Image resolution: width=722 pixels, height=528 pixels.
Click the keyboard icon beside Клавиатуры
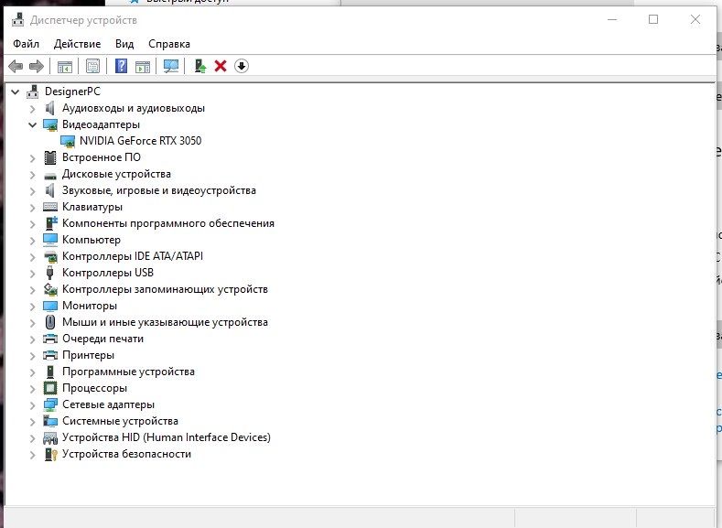[50, 207]
